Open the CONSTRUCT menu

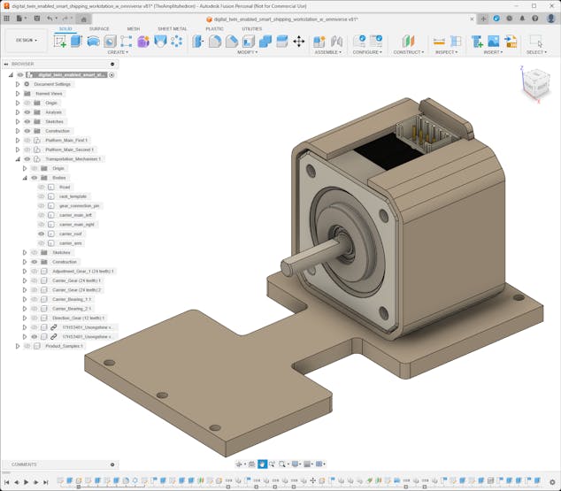tap(408, 52)
